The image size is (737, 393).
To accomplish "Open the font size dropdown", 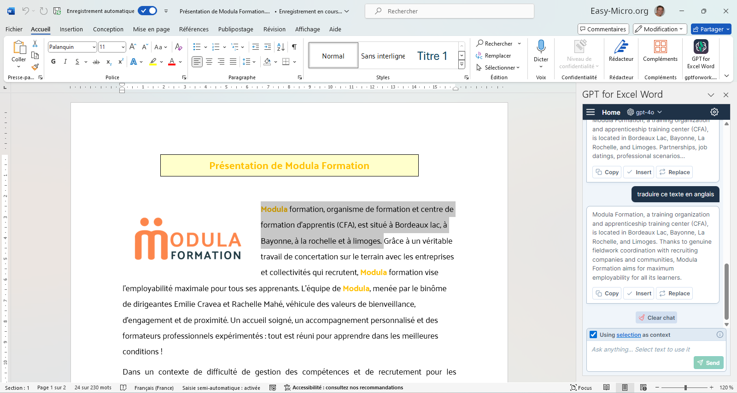I will click(x=123, y=47).
